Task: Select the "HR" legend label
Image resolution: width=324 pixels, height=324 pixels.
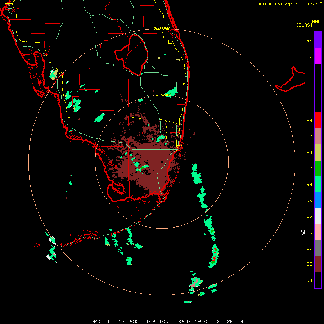Action: 309,168
